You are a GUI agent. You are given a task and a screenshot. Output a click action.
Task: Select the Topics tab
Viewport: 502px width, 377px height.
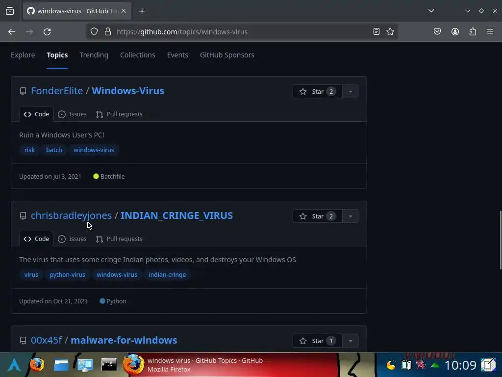[x=57, y=55]
